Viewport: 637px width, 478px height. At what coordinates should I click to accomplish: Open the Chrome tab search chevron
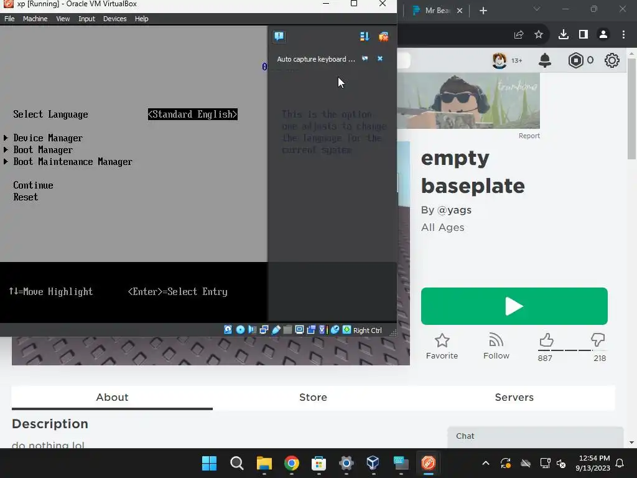click(x=537, y=9)
